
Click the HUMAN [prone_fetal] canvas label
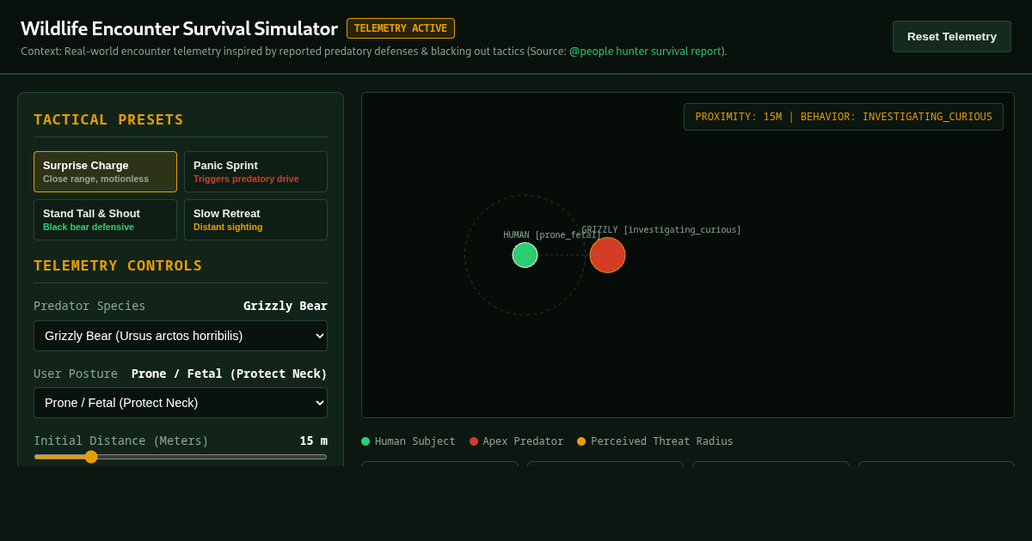pos(552,235)
